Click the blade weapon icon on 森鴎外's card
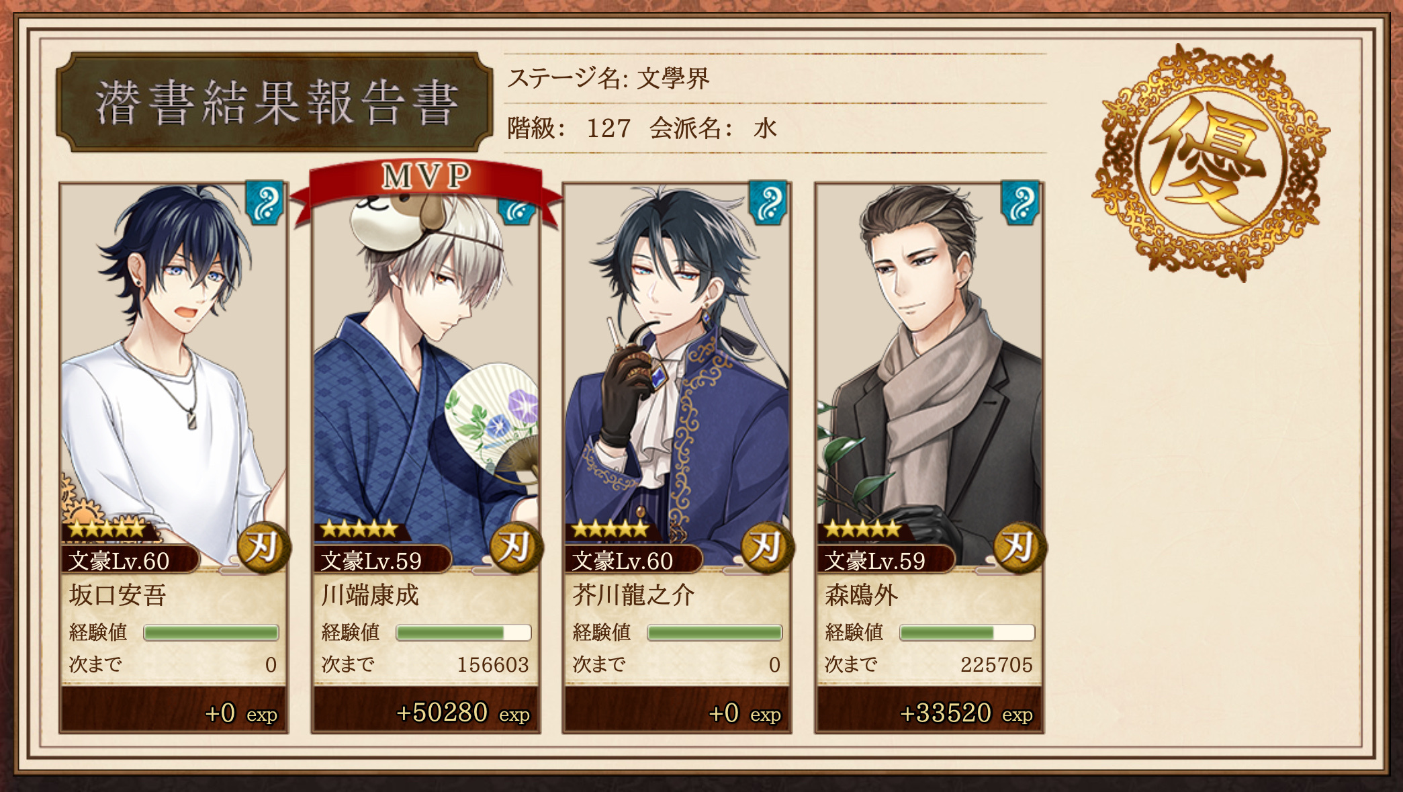 pos(1019,547)
